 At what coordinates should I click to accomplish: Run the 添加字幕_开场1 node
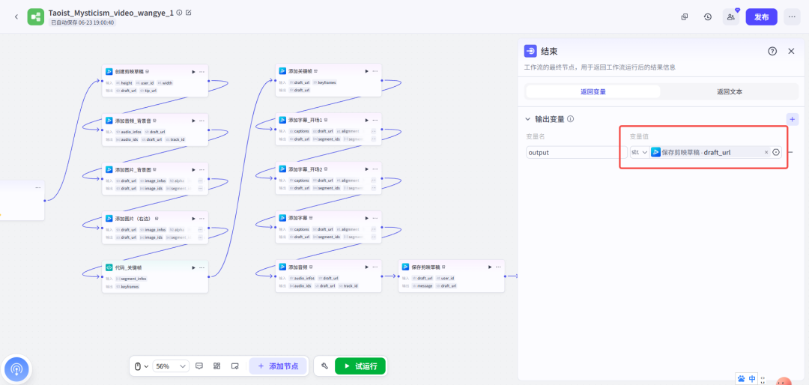pos(367,120)
